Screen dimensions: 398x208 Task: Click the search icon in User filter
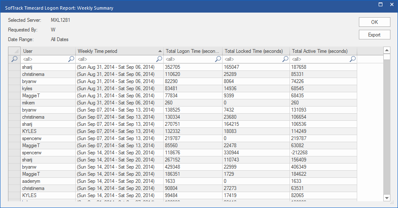71,59
